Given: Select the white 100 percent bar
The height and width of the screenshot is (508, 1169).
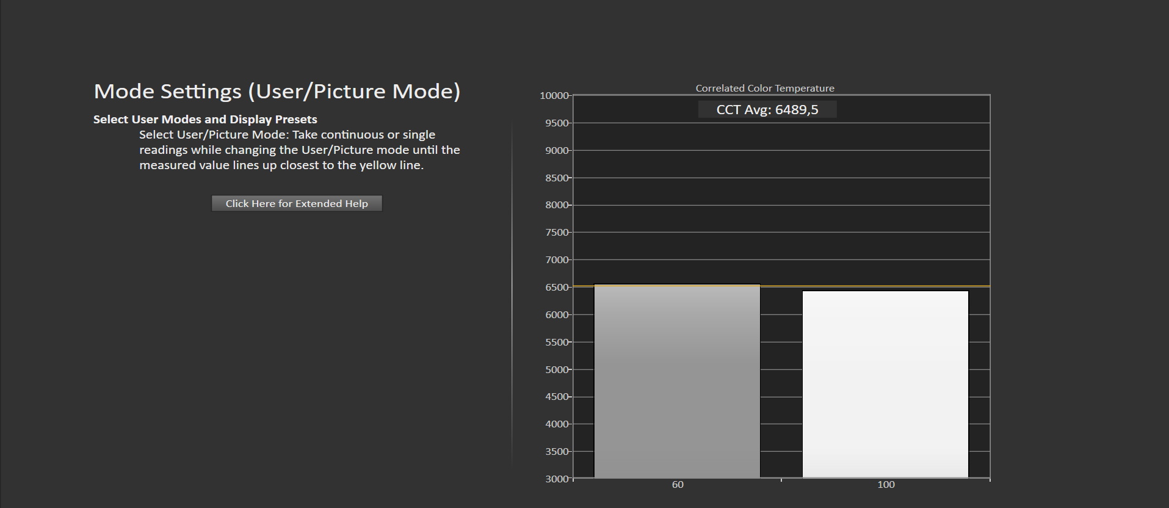Looking at the screenshot, I should (x=885, y=385).
